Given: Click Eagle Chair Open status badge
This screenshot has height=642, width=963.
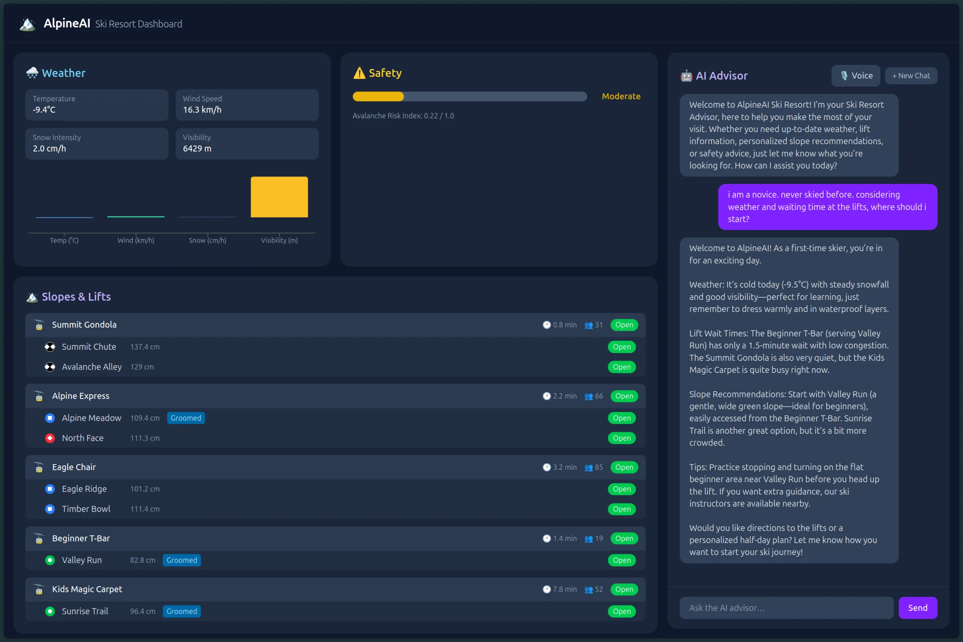Looking at the screenshot, I should click(x=624, y=468).
